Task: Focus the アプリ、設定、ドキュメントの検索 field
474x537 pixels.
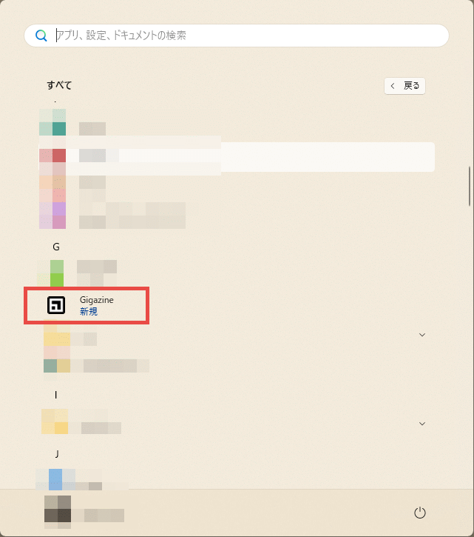Action: (x=237, y=36)
